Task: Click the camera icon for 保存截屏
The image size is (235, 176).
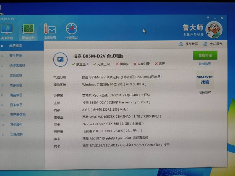Action: (181, 44)
